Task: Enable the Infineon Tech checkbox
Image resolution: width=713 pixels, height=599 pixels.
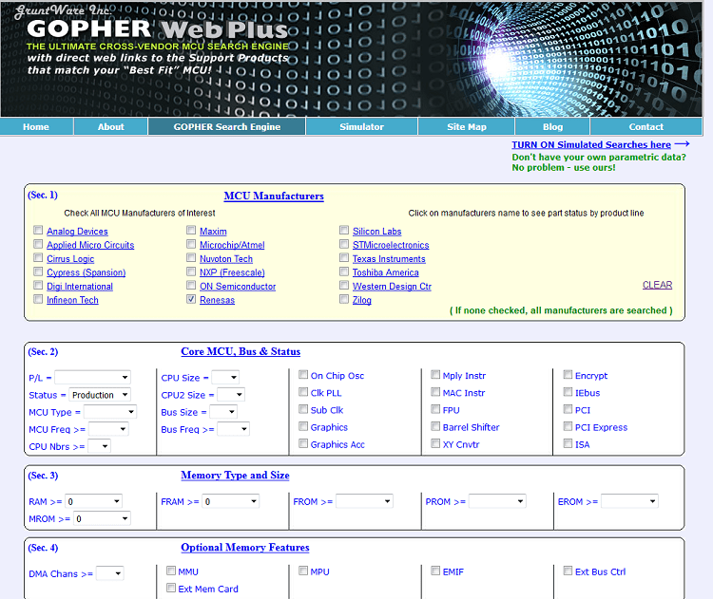Action: click(38, 299)
